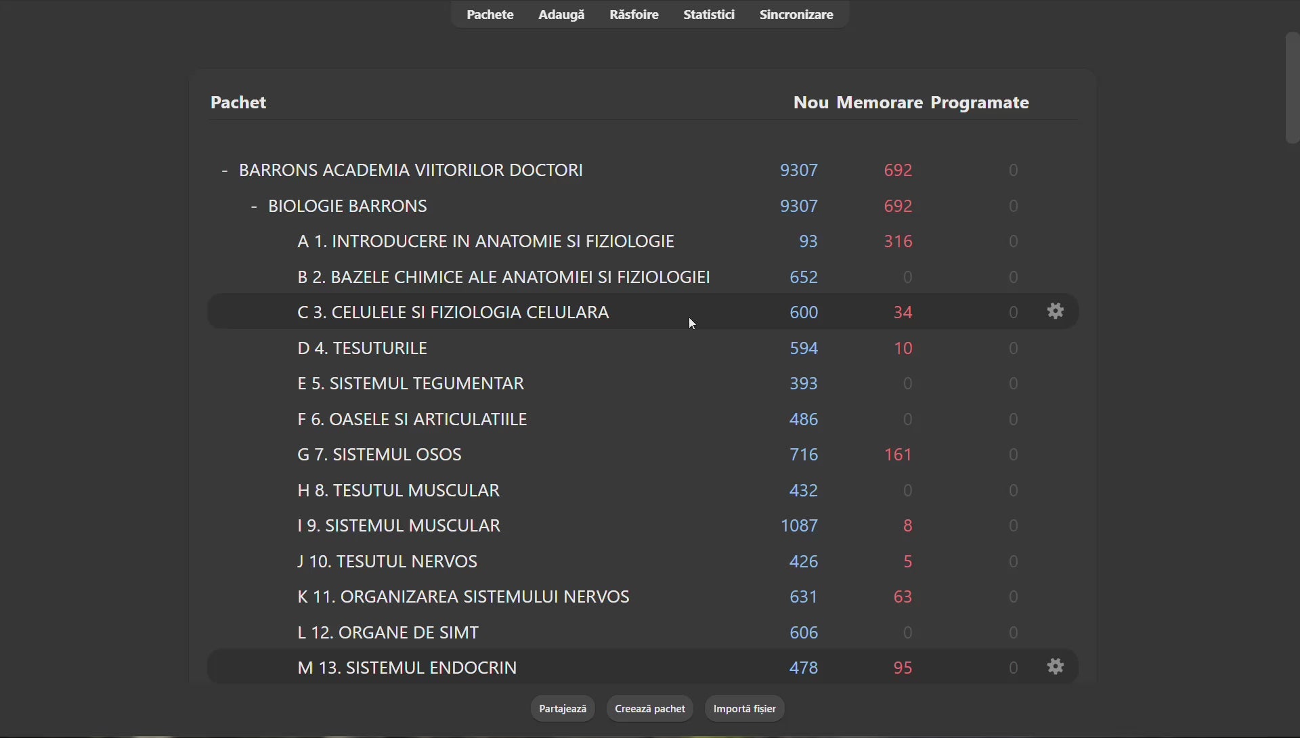Select L 12. ORGANE DE SIMT deck
The width and height of the screenshot is (1300, 738).
click(388, 633)
